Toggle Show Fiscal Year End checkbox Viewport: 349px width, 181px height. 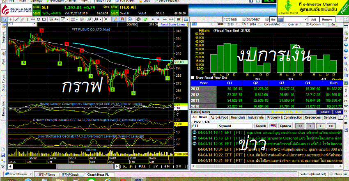193,78
